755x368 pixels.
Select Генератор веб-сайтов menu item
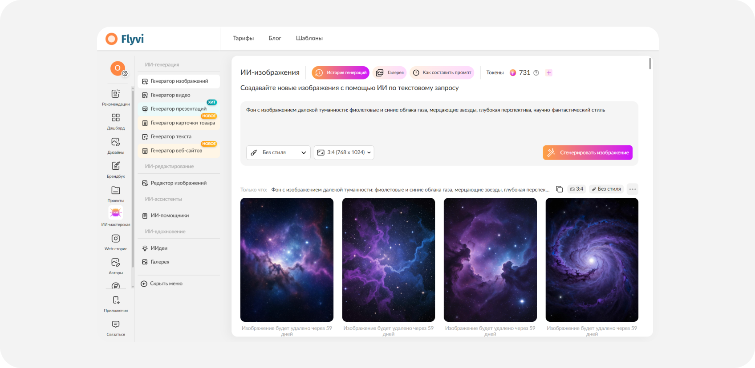[x=179, y=151]
